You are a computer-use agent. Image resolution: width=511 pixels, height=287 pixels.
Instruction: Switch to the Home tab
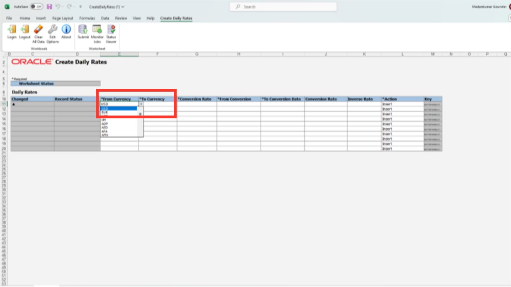(x=25, y=18)
